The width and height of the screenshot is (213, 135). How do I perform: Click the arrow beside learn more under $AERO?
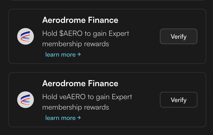click(x=79, y=55)
